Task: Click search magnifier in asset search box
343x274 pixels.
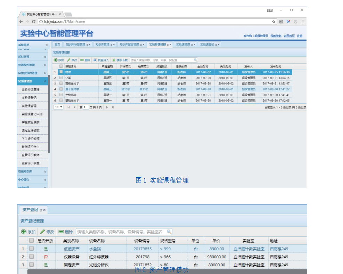Action: pyautogui.click(x=169, y=232)
